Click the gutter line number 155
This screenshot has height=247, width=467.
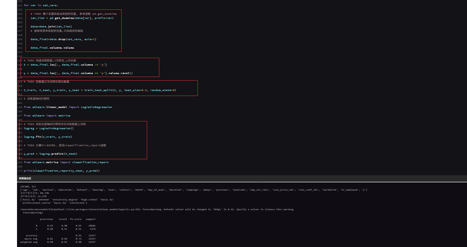point(20,107)
